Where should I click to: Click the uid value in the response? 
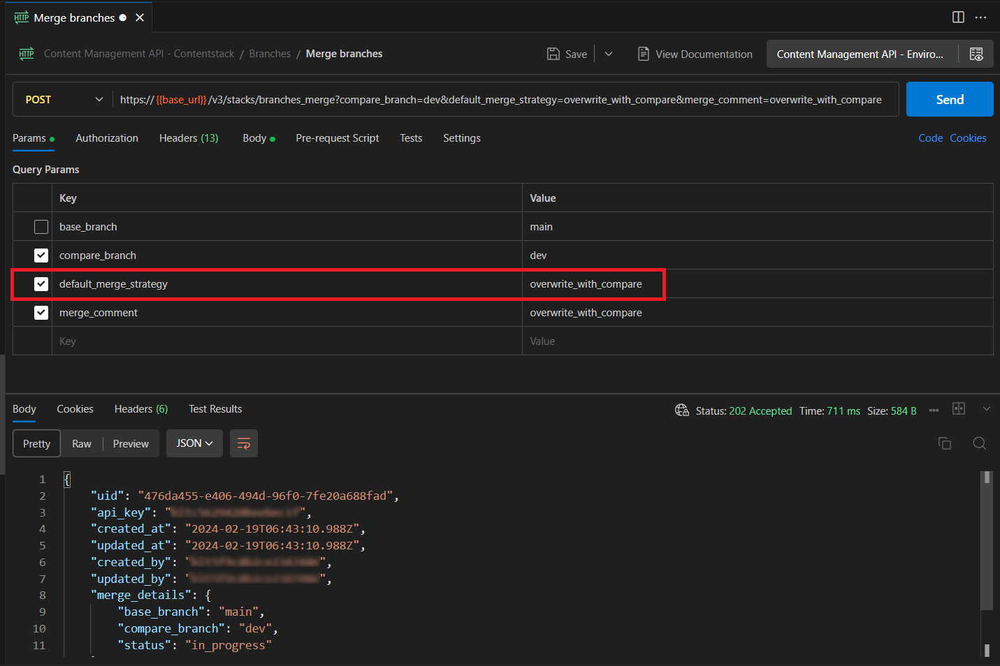(x=266, y=496)
